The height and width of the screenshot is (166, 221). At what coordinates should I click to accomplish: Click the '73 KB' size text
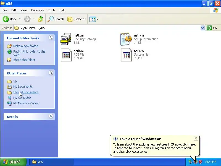tap(138, 58)
